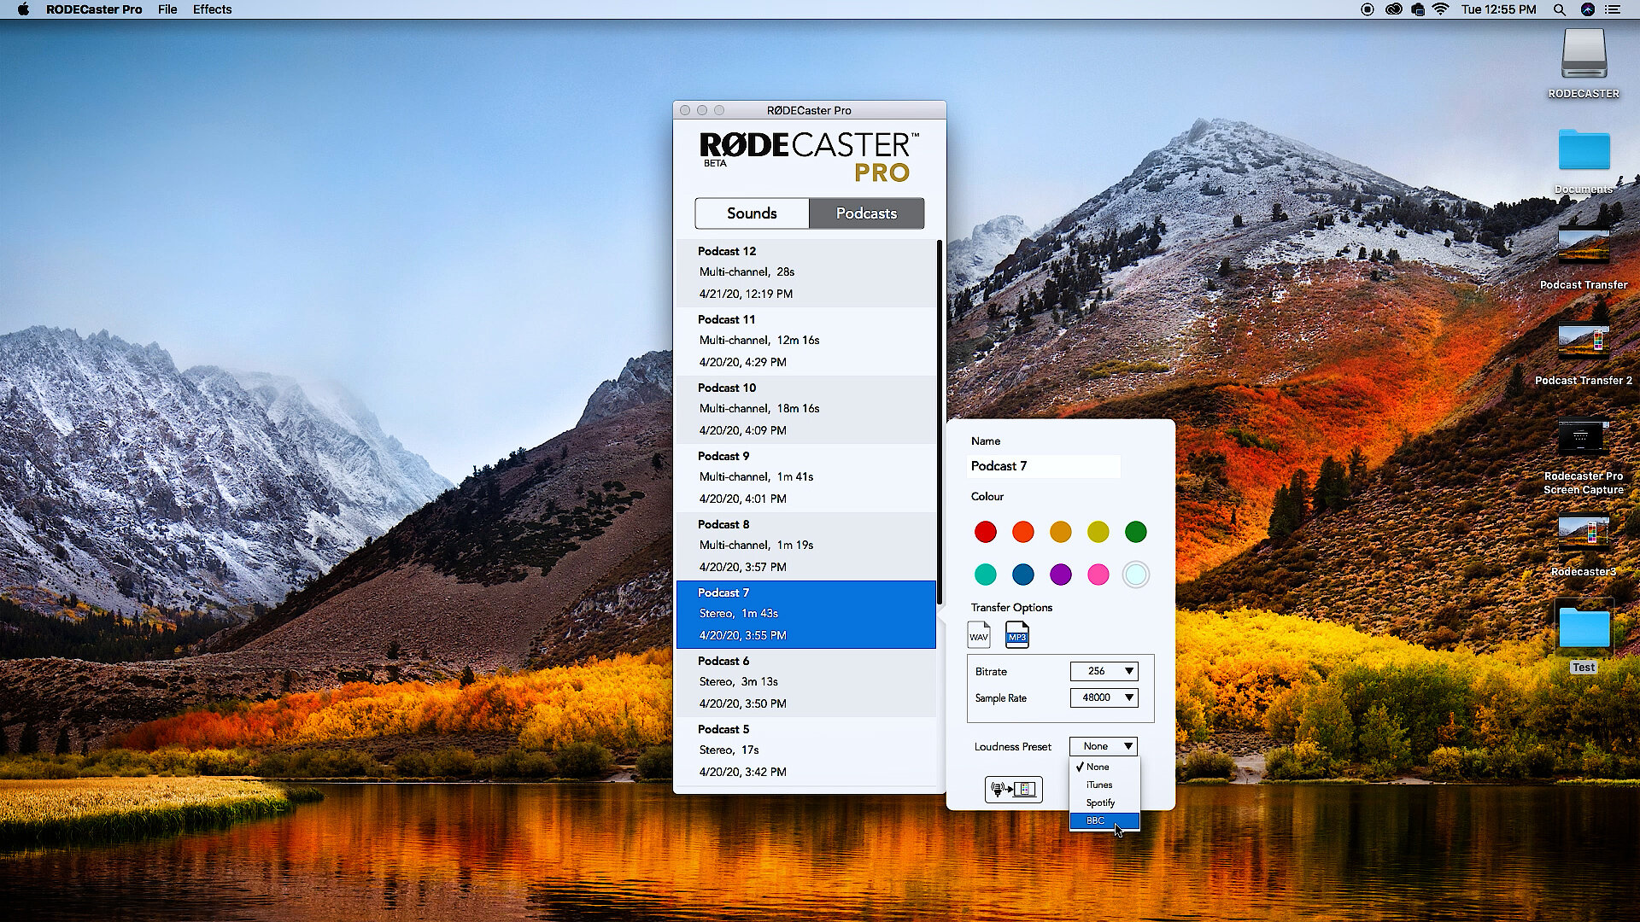The width and height of the screenshot is (1640, 922).
Task: Select iTunes loudness preset option
Action: 1104,785
